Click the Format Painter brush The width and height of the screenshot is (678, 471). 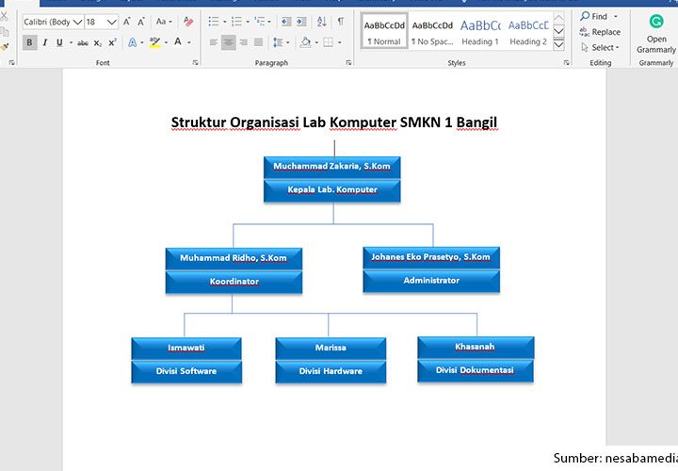pos(5,47)
